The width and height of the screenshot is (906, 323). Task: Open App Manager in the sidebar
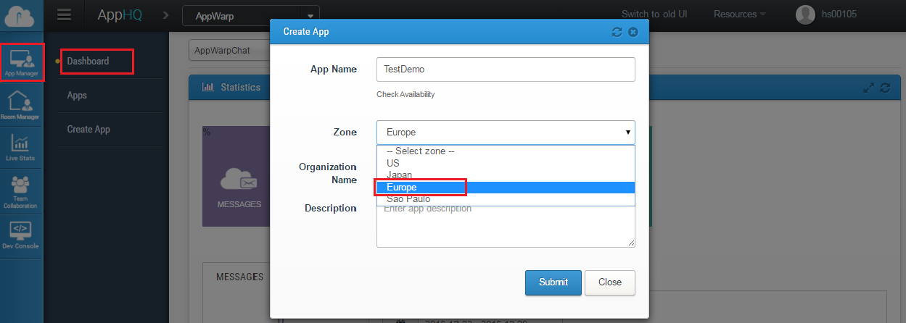coord(22,62)
